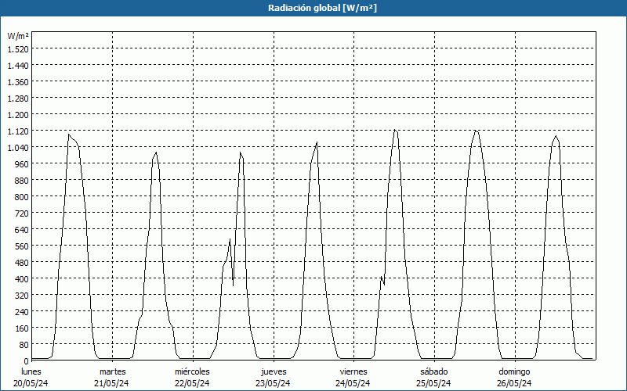This screenshot has height=391, width=627.
Task: Click the '800' y-axis value
Action: pos(23,197)
